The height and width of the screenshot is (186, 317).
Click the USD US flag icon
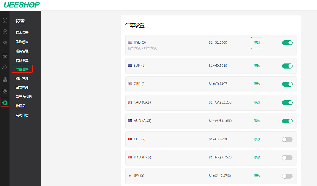129,42
